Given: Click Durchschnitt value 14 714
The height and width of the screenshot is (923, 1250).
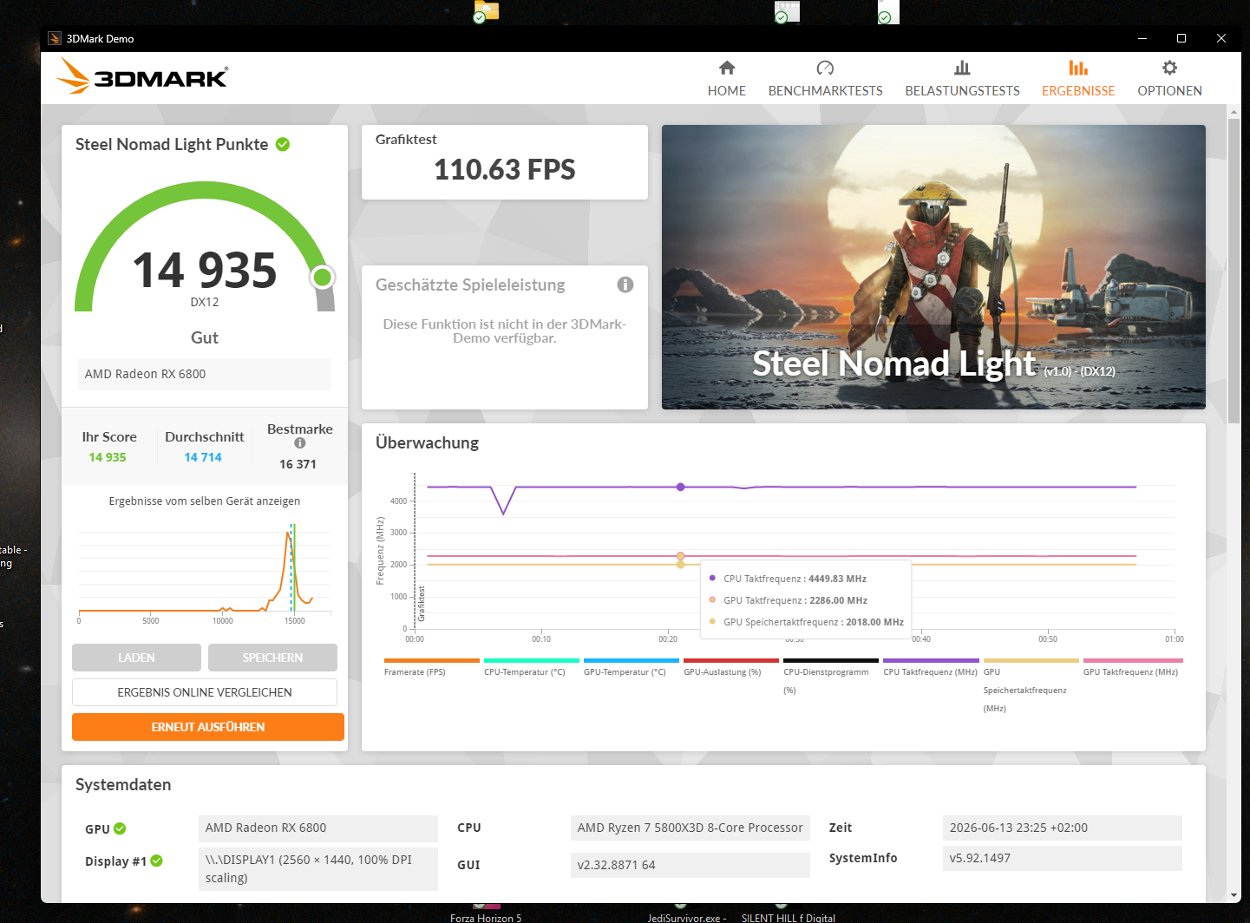Looking at the screenshot, I should 203,457.
